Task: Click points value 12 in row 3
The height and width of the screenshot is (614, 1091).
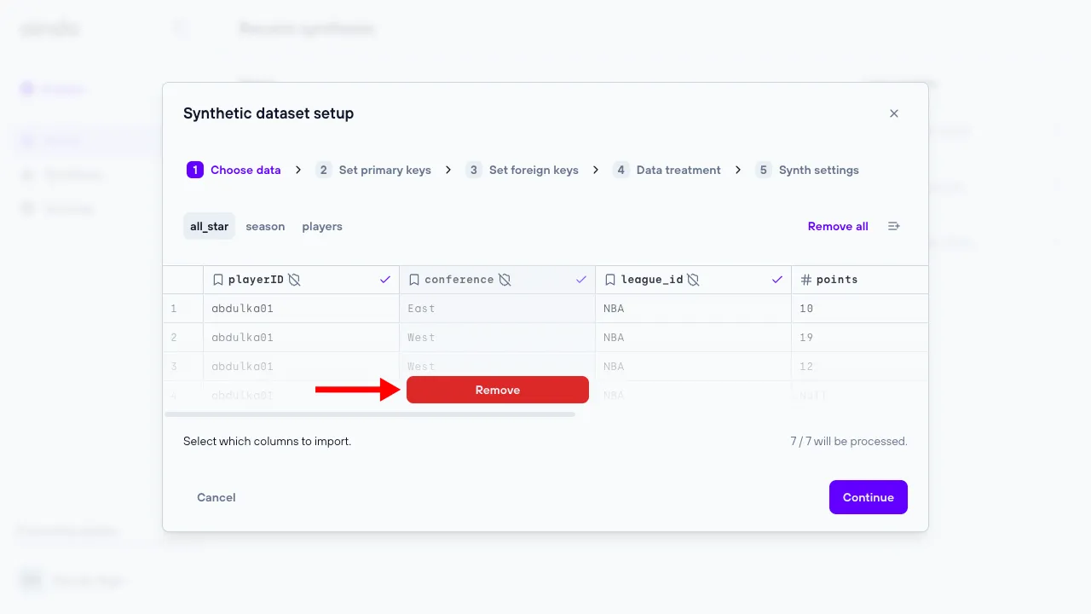Action: click(859, 367)
